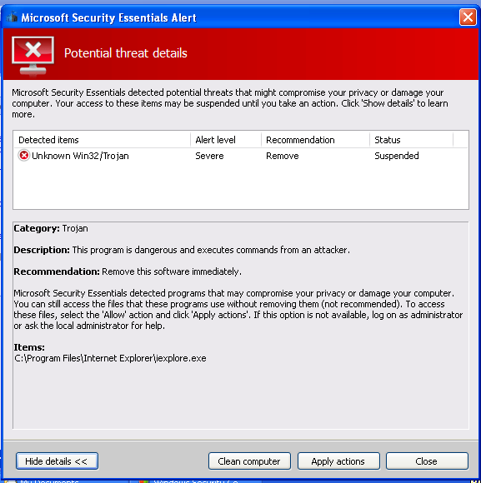Sort by Detected items column header
This screenshot has width=481, height=483.
[x=102, y=140]
